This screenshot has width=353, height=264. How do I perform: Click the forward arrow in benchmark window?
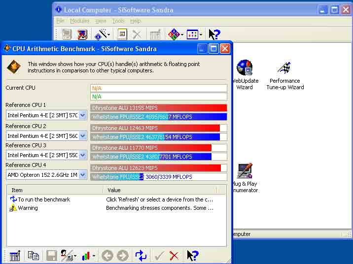click(123, 256)
